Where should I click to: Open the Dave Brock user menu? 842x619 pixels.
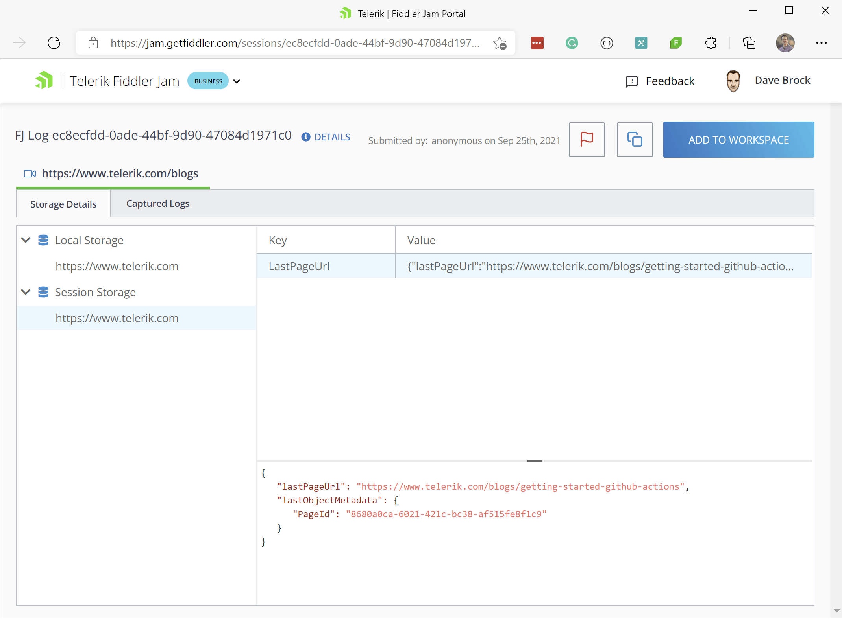coord(782,80)
